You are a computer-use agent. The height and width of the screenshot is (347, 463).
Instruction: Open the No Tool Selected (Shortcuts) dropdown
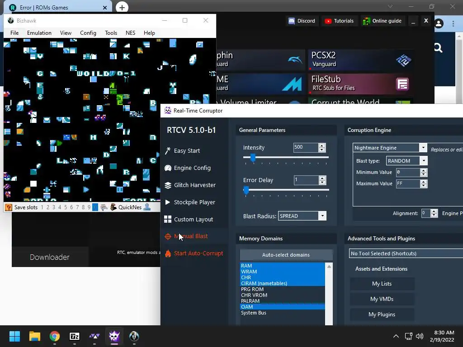tap(406, 253)
